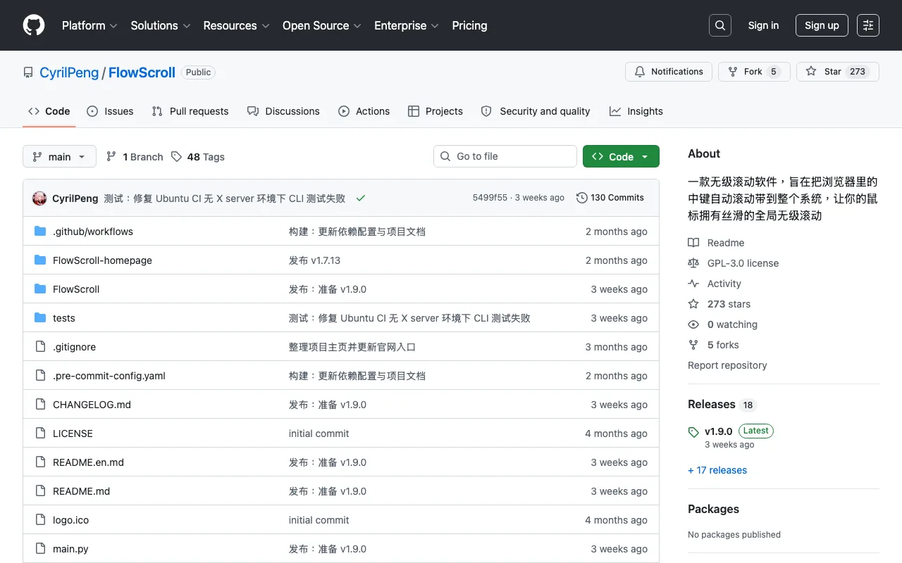Viewport: 902px width, 563px height.
Task: Expand the Resources dropdown
Action: (x=236, y=25)
